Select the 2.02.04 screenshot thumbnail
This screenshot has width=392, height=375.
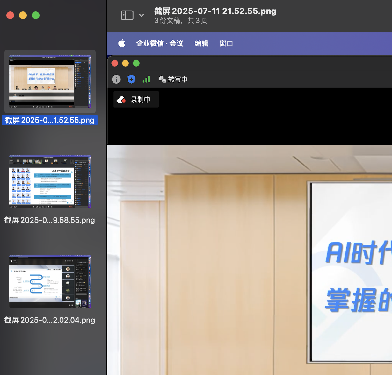point(50,281)
